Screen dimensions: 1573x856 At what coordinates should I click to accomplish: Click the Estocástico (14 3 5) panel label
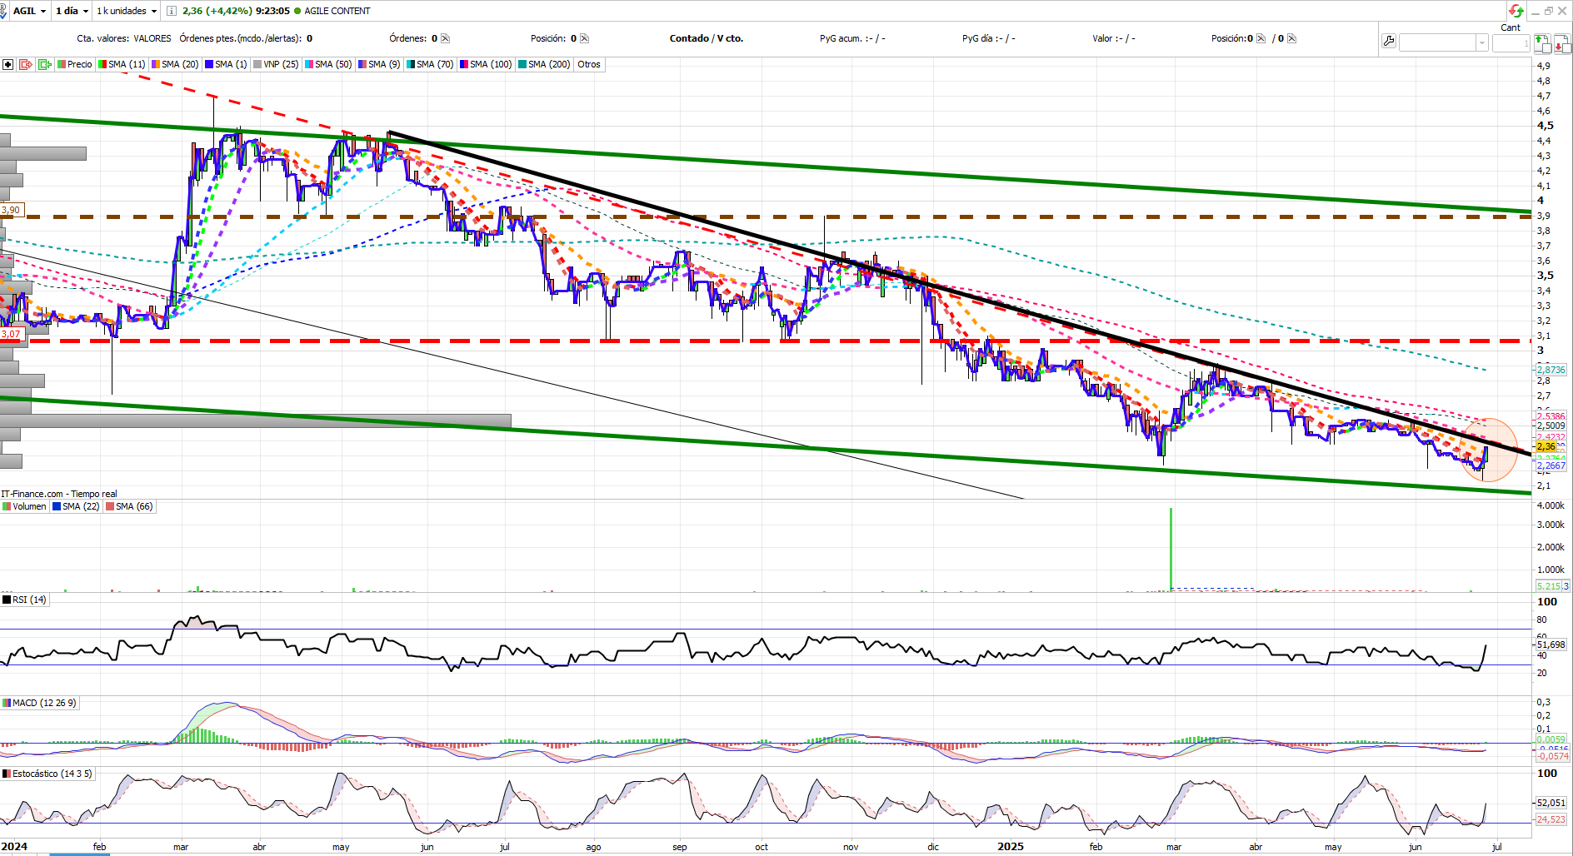click(47, 774)
